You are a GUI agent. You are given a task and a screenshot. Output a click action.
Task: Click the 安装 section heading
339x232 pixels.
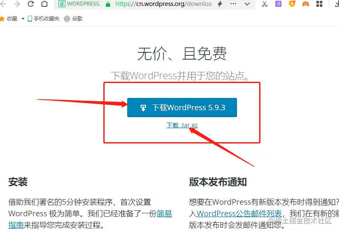[18, 182]
